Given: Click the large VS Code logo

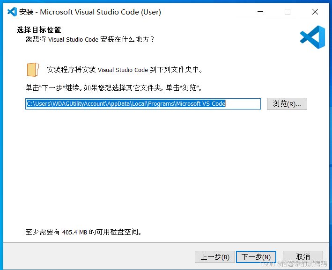Looking at the screenshot, I should pyautogui.click(x=312, y=37).
